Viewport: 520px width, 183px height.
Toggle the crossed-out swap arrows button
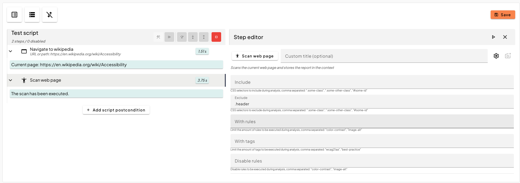click(x=50, y=15)
